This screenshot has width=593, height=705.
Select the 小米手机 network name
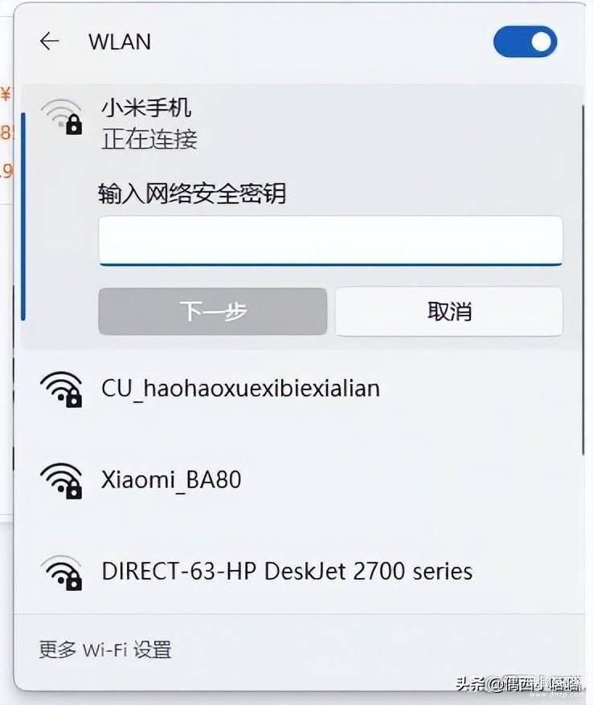pyautogui.click(x=146, y=108)
